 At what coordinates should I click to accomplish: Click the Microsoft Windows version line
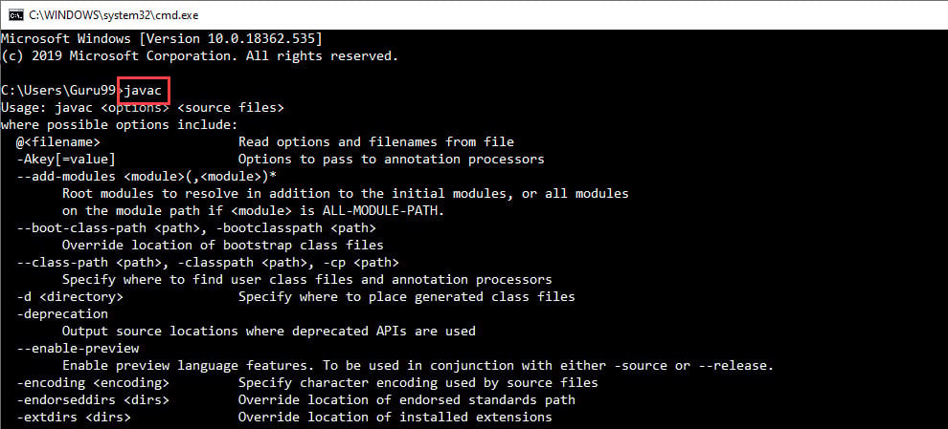[162, 38]
